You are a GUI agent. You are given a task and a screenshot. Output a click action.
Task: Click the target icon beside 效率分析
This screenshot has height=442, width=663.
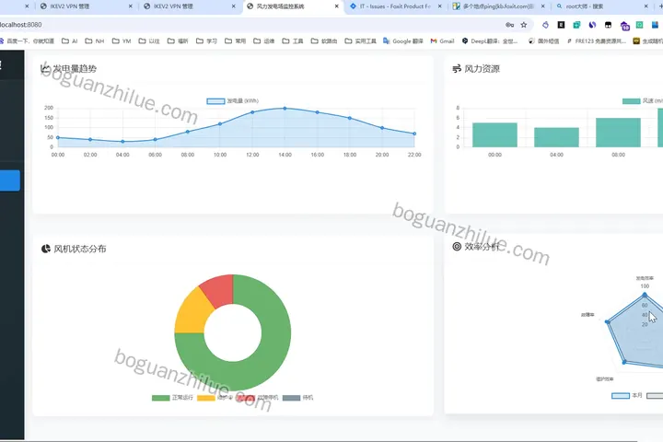tap(457, 247)
